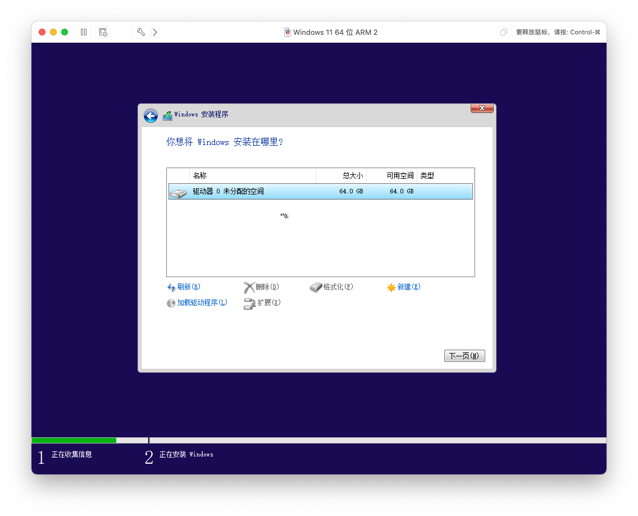Click the macOS green fullscreen button
This screenshot has height=516, width=638.
coord(65,32)
